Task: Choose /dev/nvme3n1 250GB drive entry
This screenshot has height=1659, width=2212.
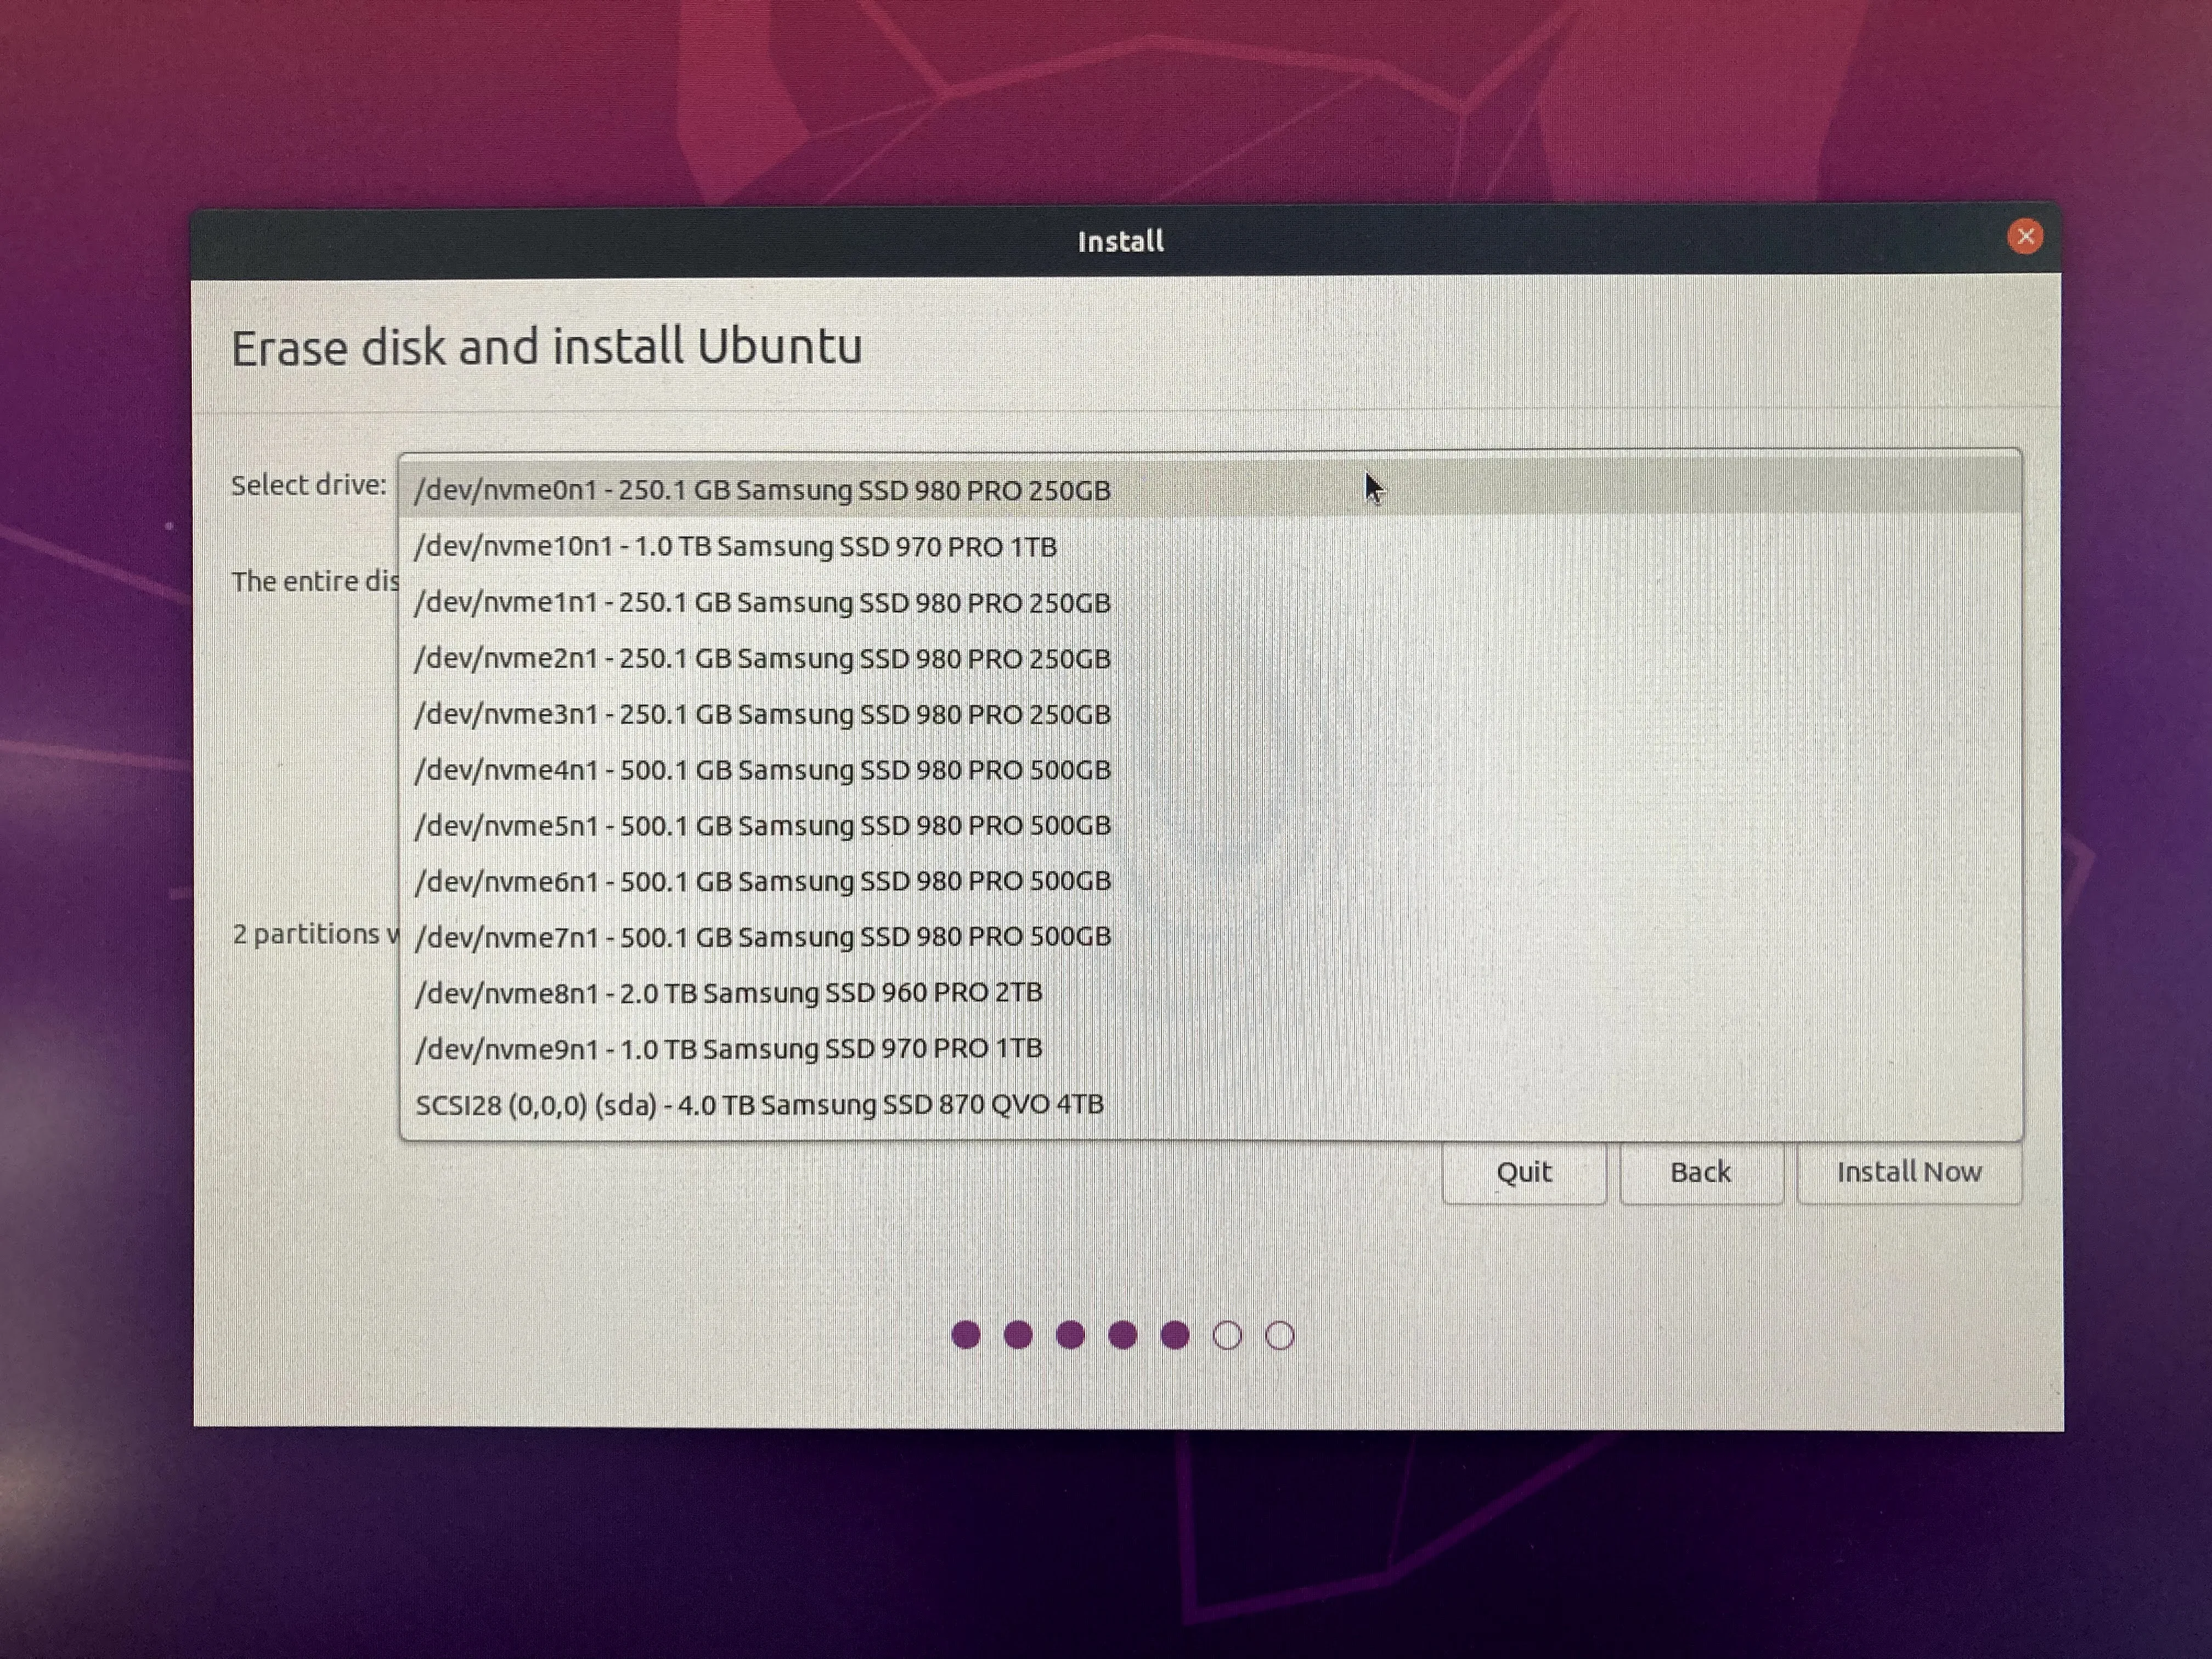Action: 762,714
